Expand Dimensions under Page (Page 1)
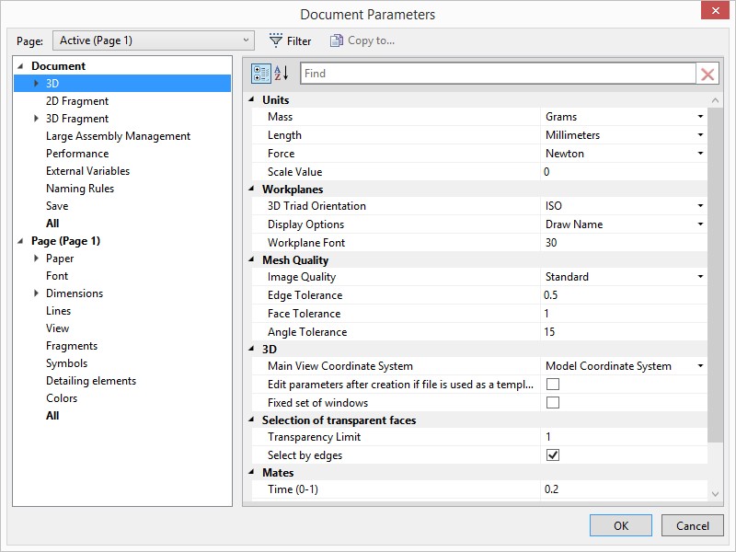 (36, 293)
